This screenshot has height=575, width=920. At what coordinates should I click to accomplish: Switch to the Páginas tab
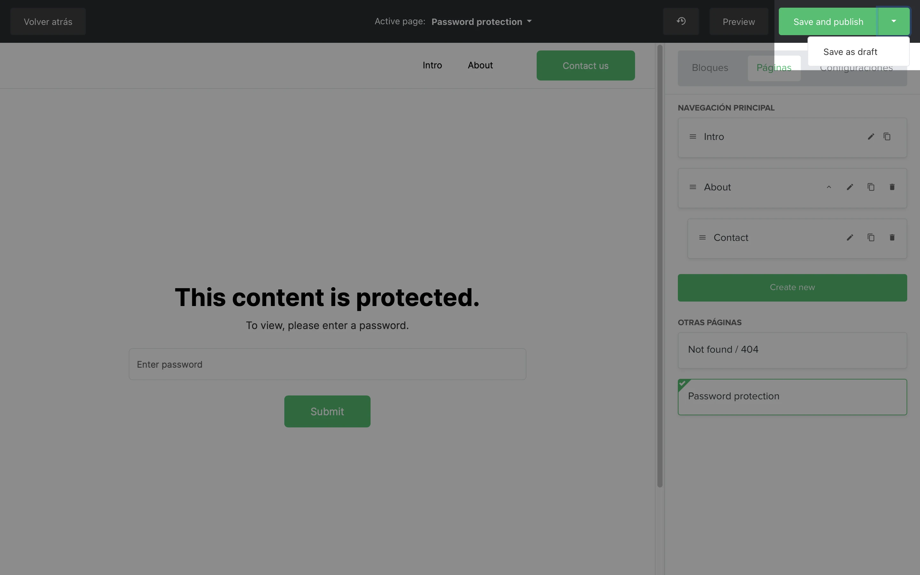[x=774, y=68]
